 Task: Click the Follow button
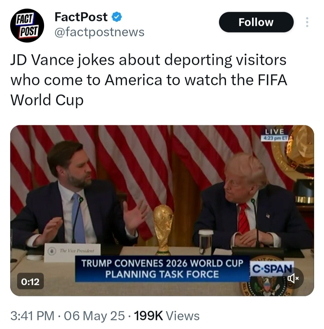click(x=256, y=22)
